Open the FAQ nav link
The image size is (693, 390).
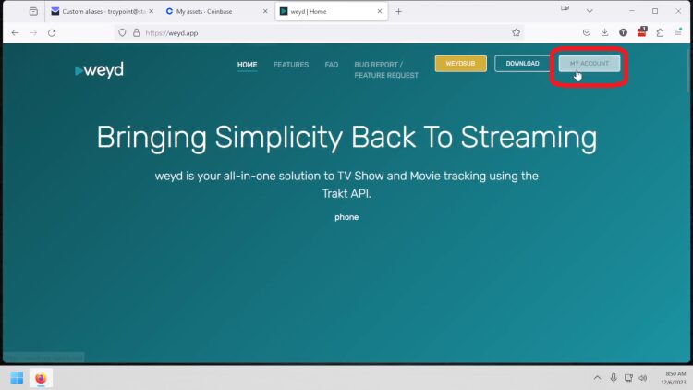point(332,65)
